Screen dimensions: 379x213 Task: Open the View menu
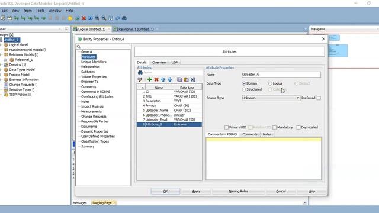tap(15, 11)
